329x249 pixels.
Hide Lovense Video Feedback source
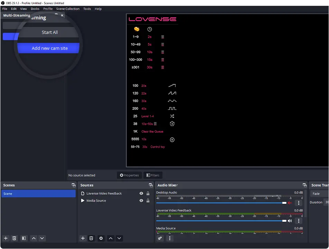141,194
